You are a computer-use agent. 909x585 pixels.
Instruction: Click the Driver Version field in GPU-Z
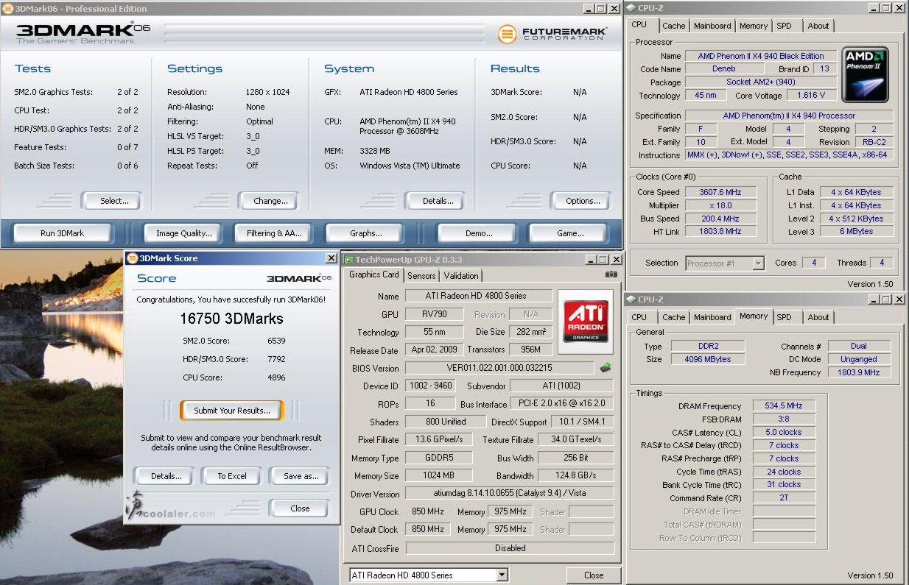point(510,494)
